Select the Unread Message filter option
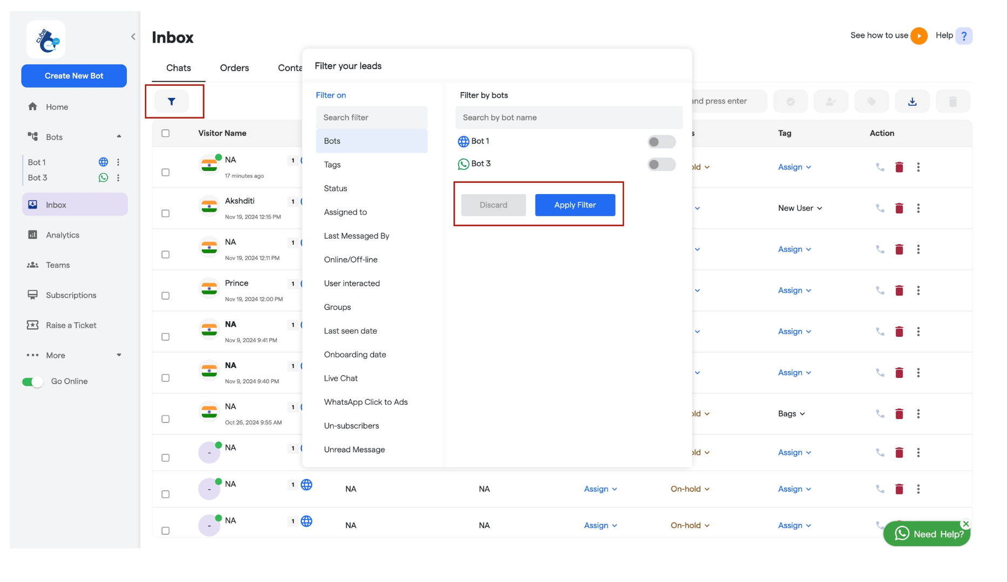This screenshot has height=582, width=1007. [x=372, y=450]
